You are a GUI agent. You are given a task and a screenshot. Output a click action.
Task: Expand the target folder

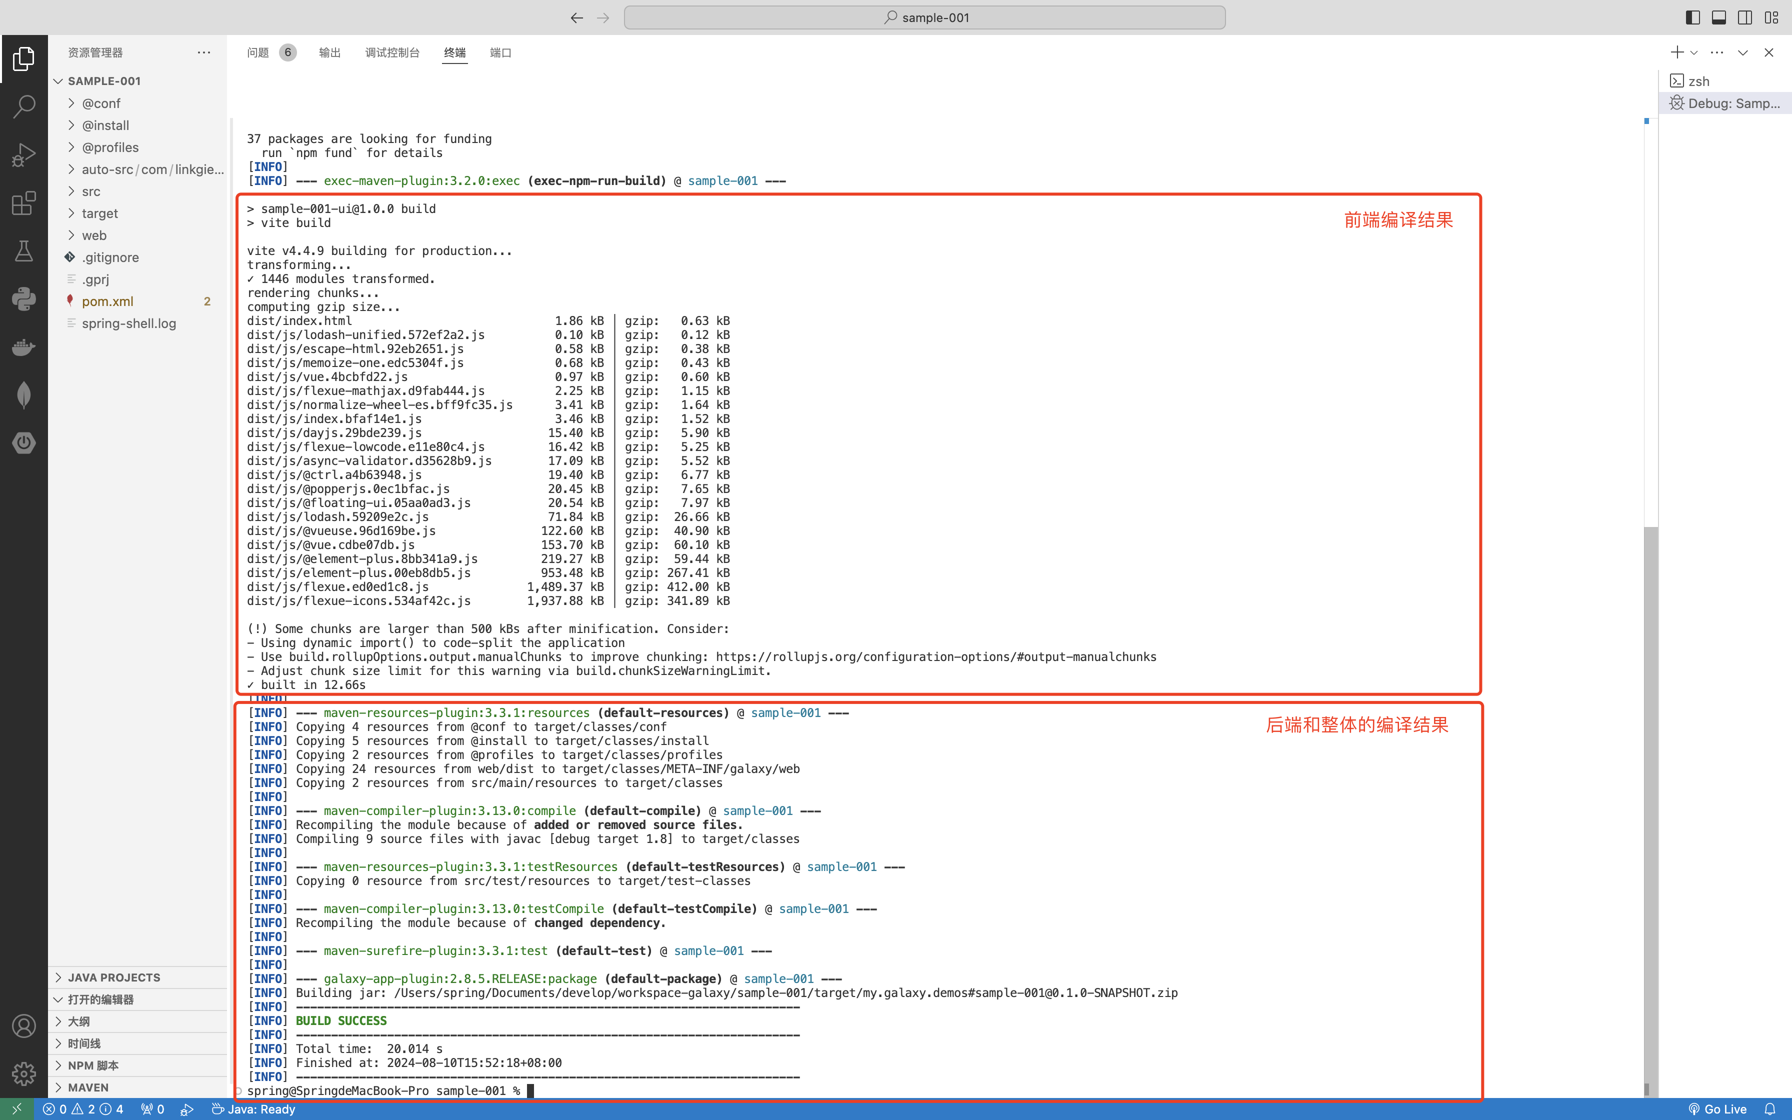click(137, 213)
